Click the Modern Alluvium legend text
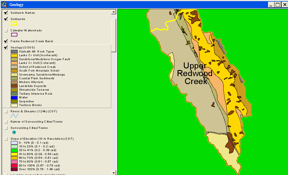 point(31,82)
